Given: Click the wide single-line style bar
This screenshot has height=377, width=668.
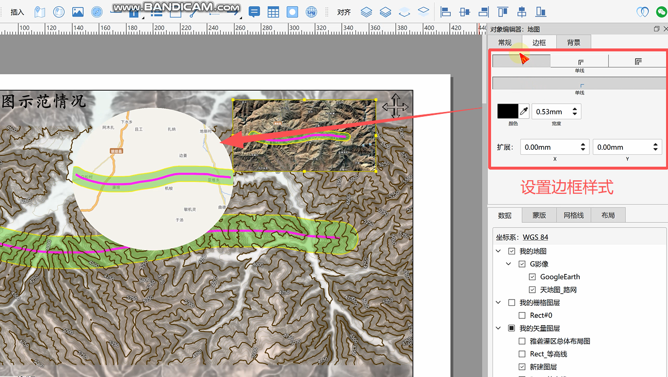Looking at the screenshot, I should coord(579,83).
